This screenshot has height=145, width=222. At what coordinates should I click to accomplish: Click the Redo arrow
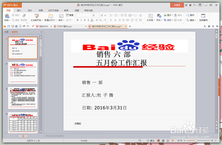coord(28,26)
